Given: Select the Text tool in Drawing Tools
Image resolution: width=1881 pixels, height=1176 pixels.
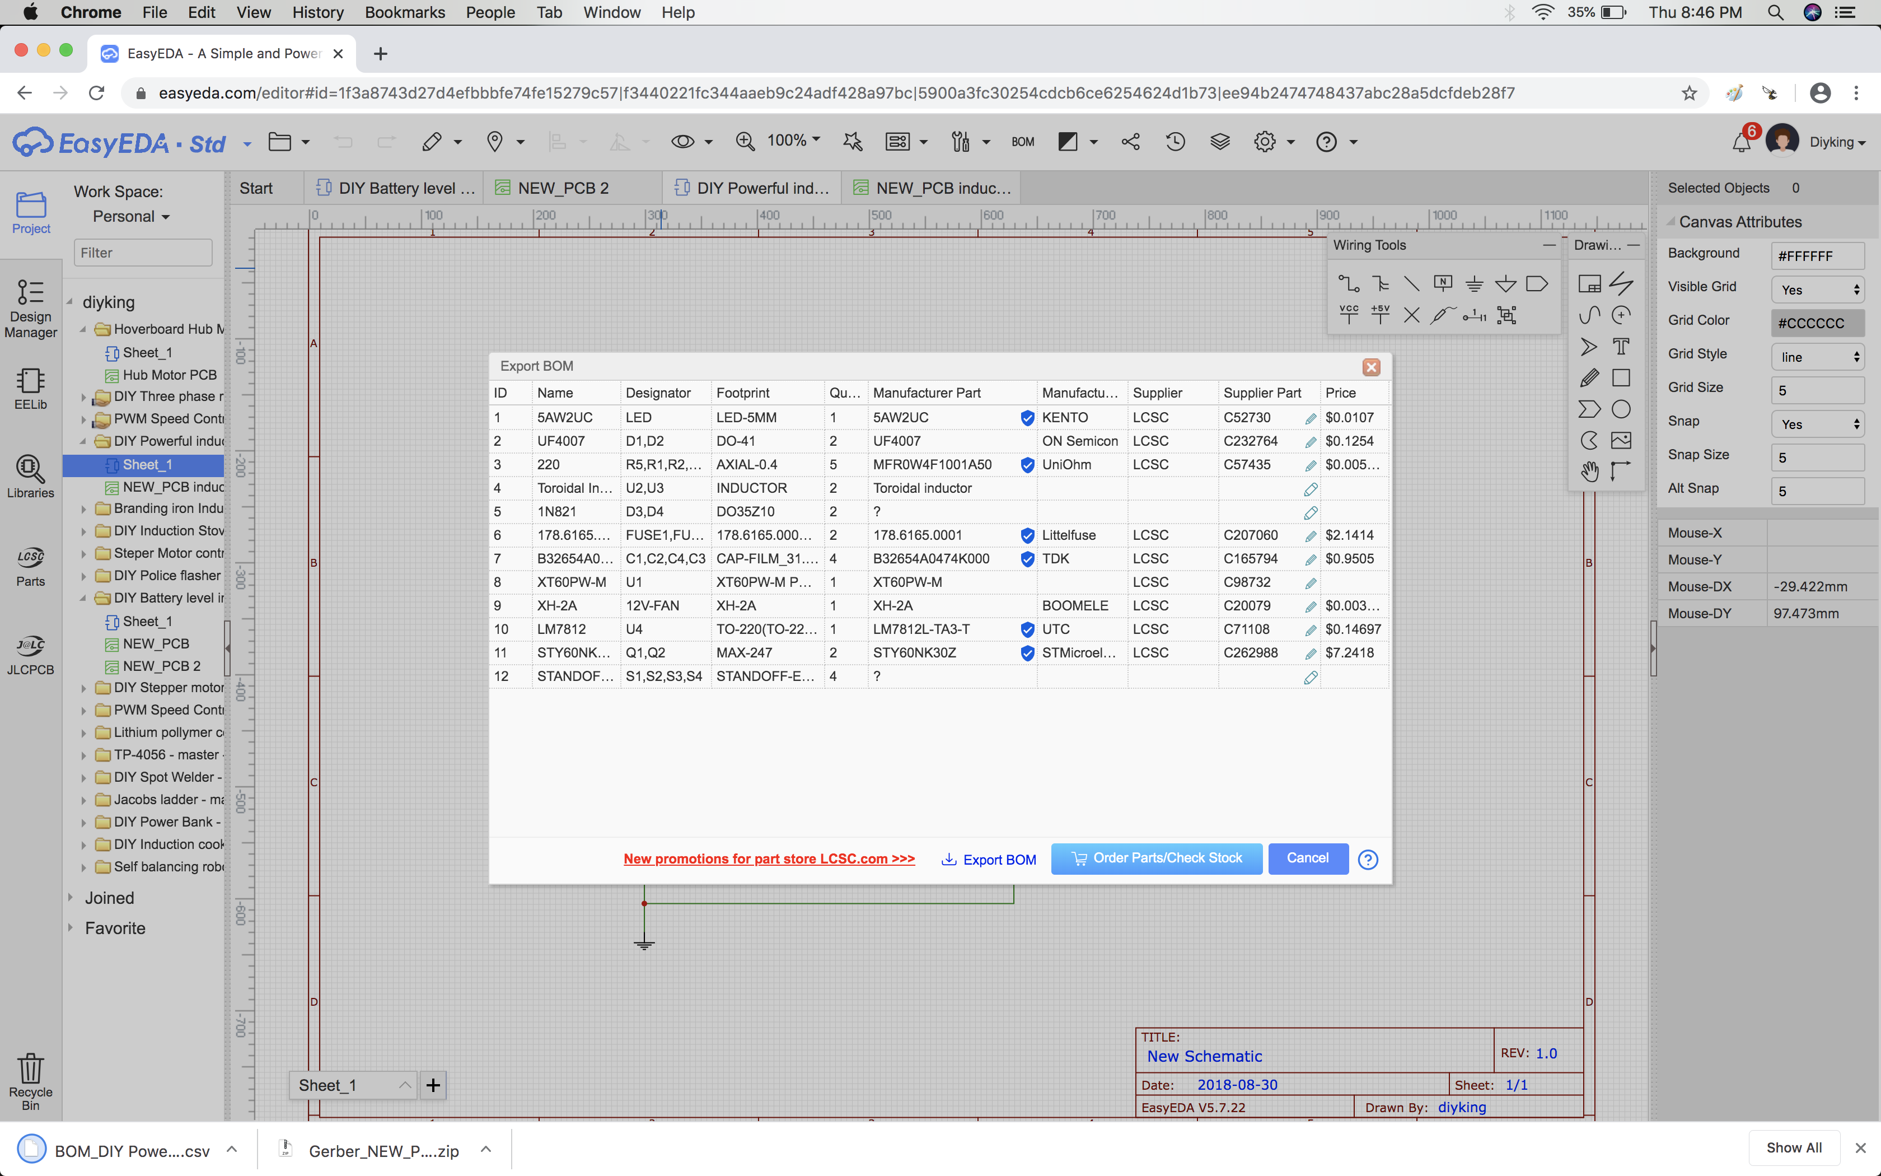Looking at the screenshot, I should tap(1621, 346).
